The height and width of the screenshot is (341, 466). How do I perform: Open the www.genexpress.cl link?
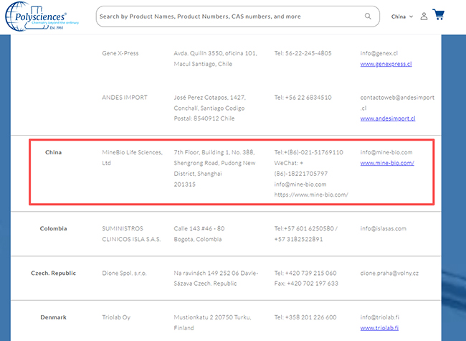point(386,64)
